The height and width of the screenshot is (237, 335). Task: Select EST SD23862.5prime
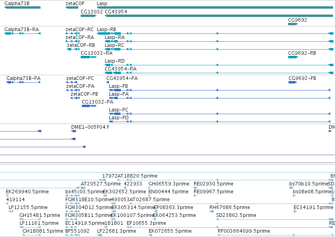[x=275, y=219]
